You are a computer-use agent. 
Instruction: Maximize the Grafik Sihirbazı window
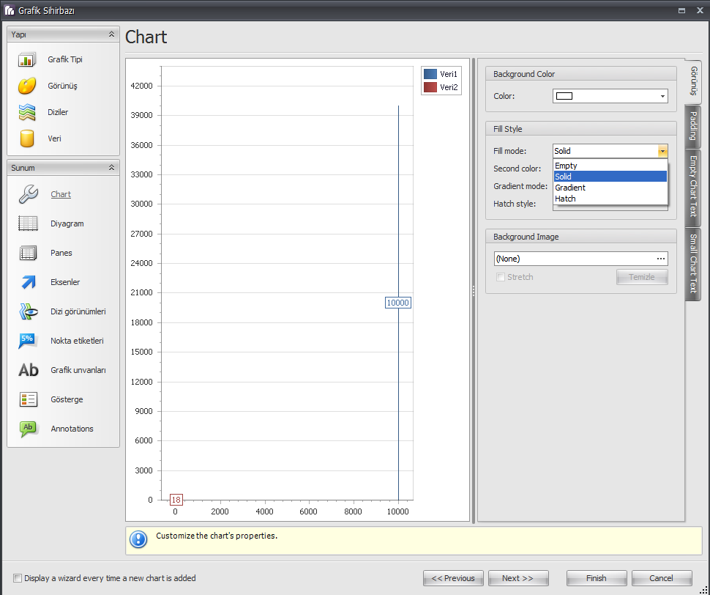pyautogui.click(x=681, y=10)
